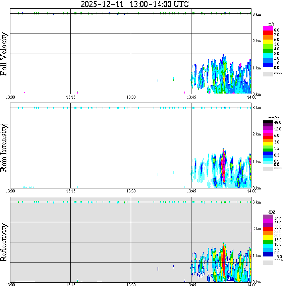Select the yellow swatch in the m/s legend
Image resolution: width=285 pixels, height=291 pixels.
pyautogui.click(x=268, y=42)
